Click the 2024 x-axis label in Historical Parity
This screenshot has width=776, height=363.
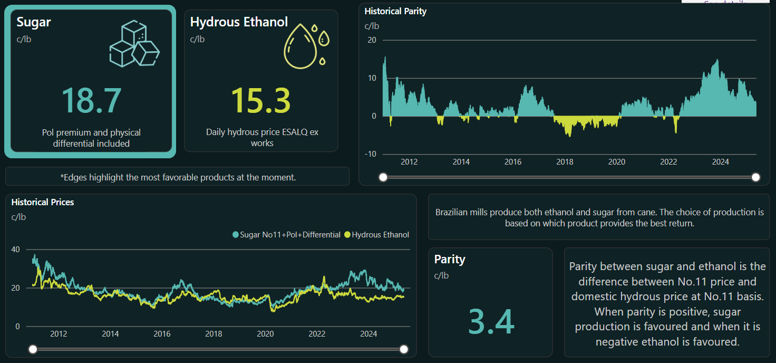click(x=721, y=161)
